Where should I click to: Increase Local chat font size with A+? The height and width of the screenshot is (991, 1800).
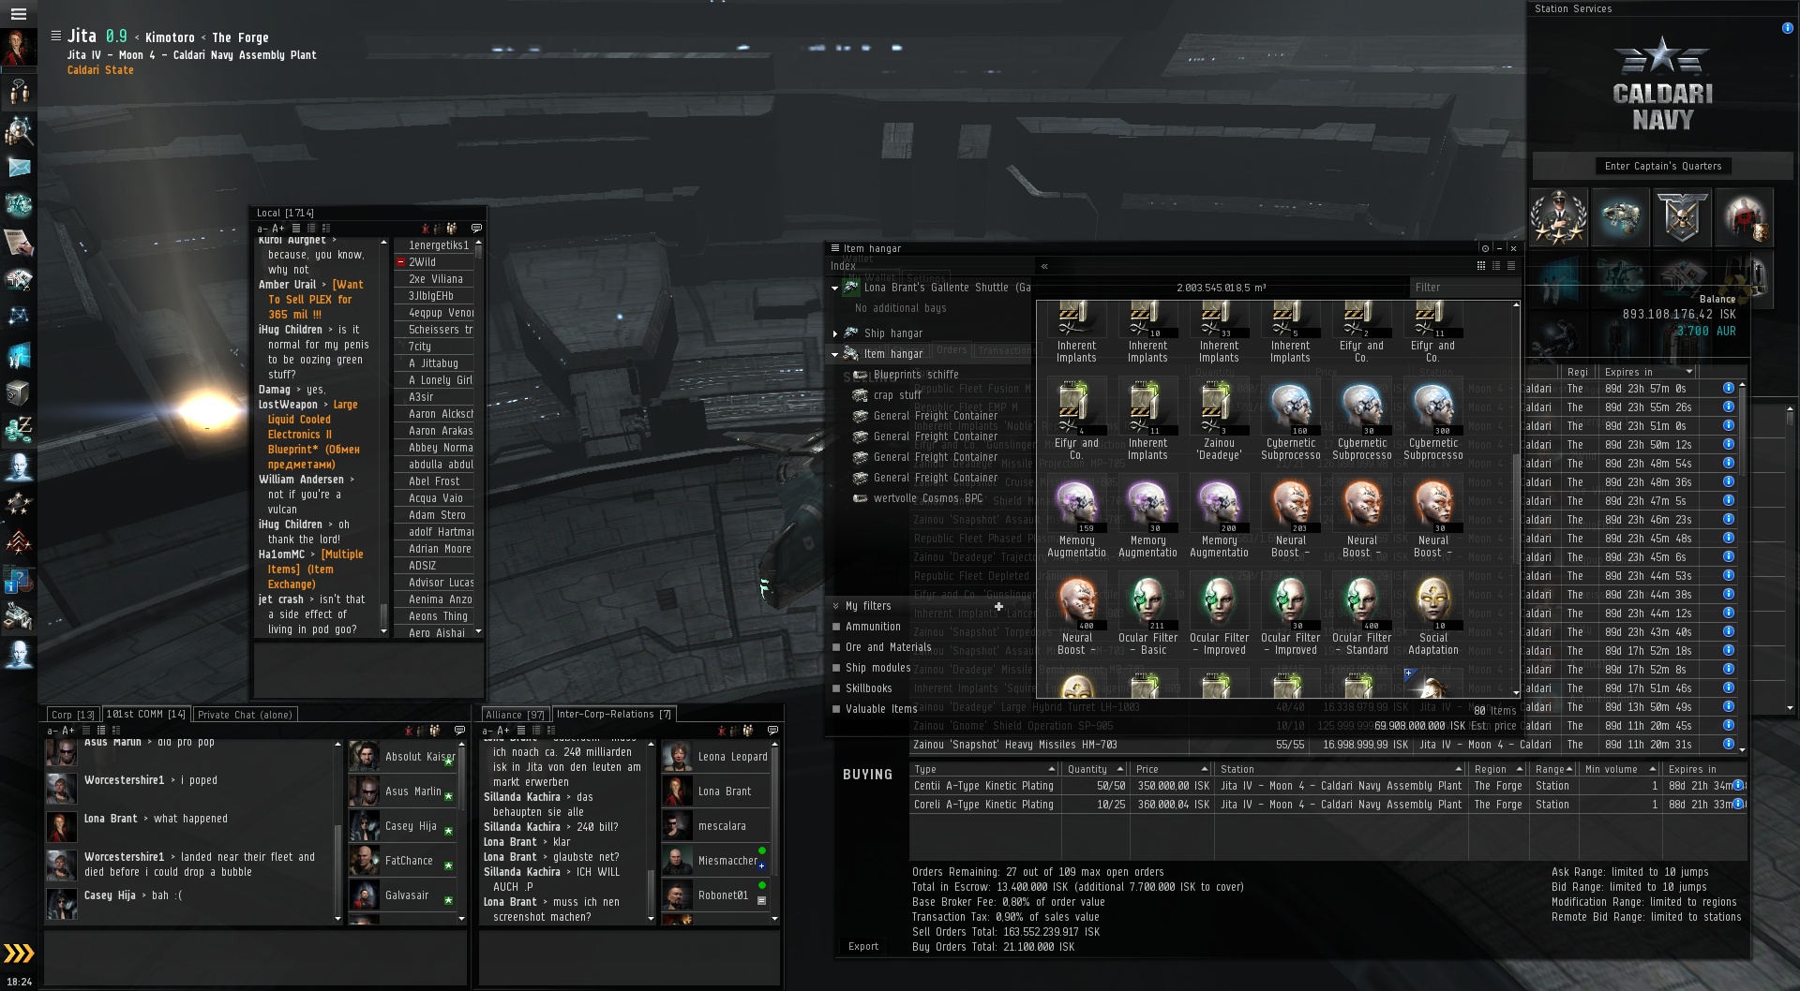278,229
